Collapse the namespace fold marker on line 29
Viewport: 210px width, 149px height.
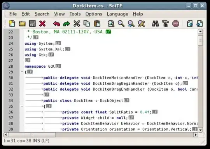pyautogui.click(x=22, y=72)
